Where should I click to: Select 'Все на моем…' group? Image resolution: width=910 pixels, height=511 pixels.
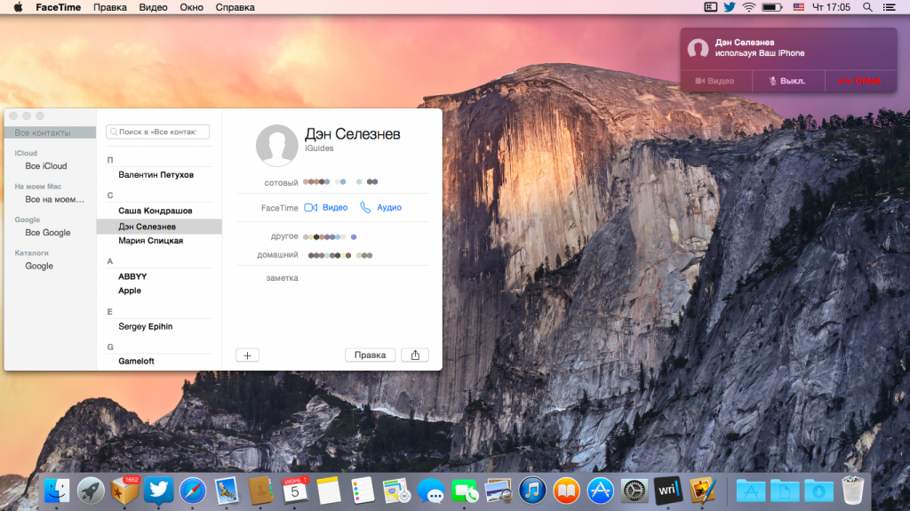(54, 199)
